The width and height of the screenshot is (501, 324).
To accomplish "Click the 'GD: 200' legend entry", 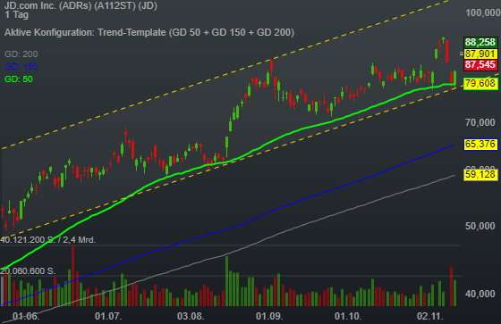I will [x=21, y=54].
